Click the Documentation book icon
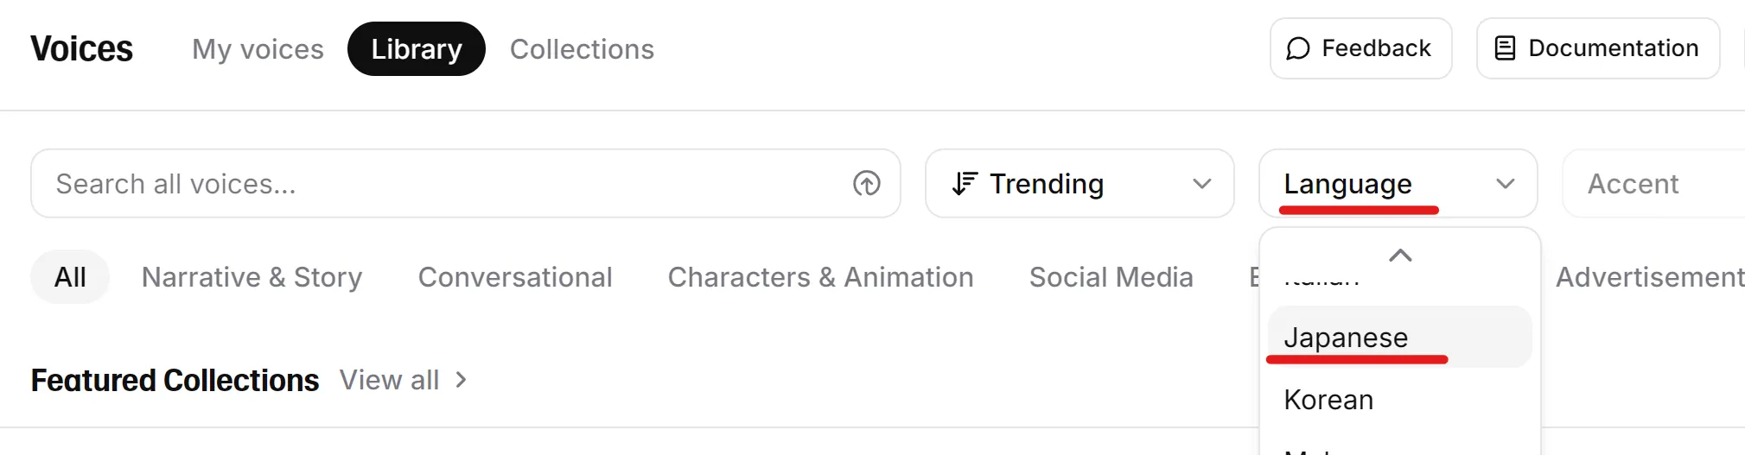 (x=1505, y=48)
